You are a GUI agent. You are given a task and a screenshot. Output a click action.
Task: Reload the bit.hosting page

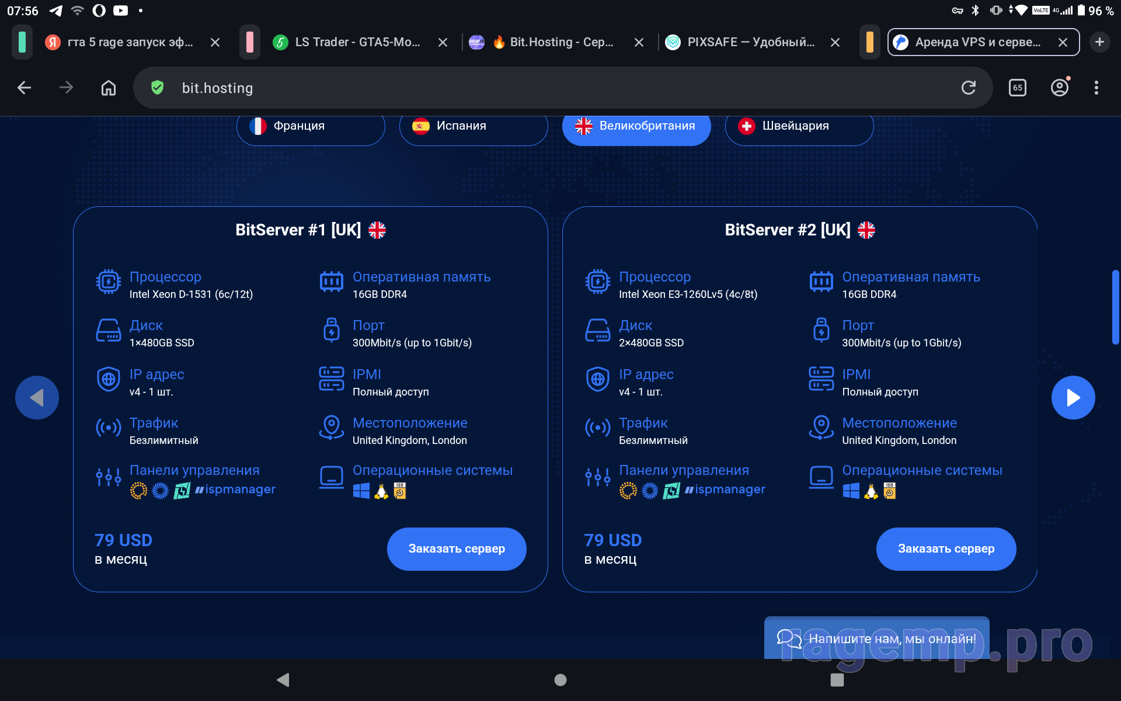[968, 88]
